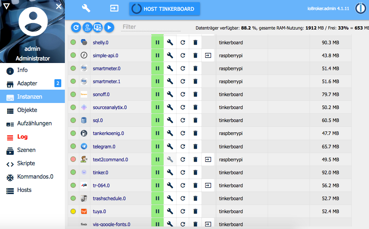Viewport: 369px width, 229px height.
Task: Pause the smartmeter.0 instance
Action: [157, 68]
